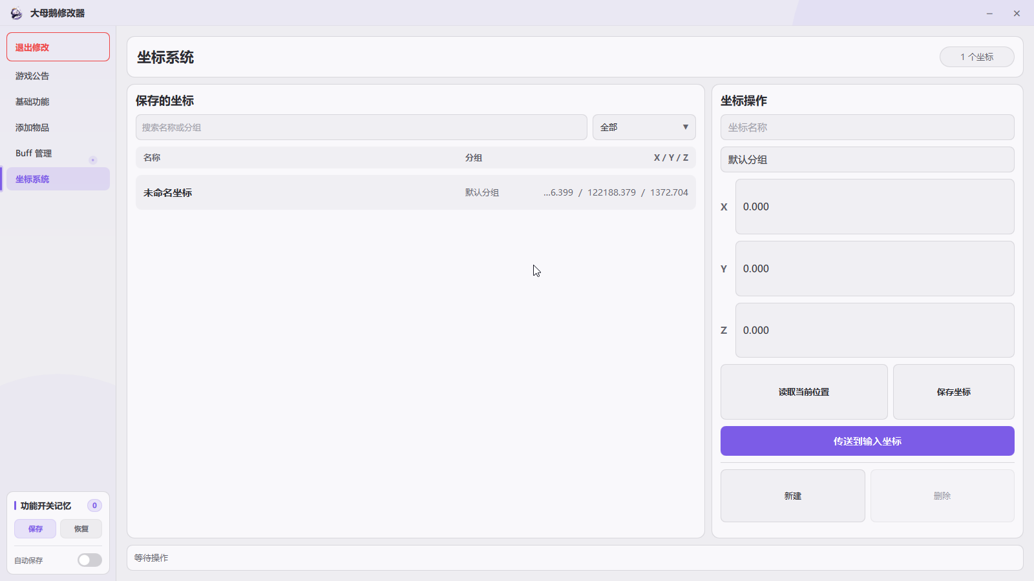Click the 传送到输入坐标 teleport button

click(x=867, y=441)
